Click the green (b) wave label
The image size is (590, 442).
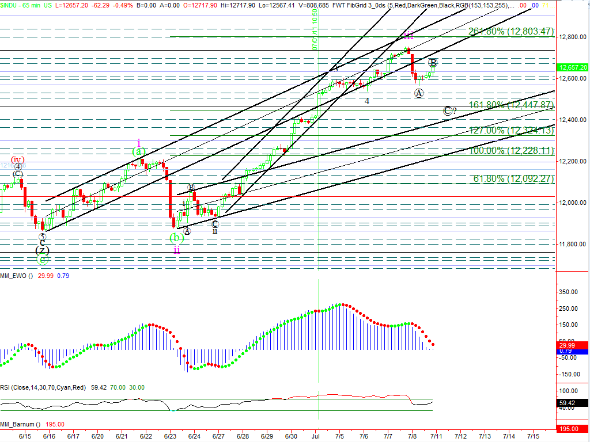coord(177,237)
